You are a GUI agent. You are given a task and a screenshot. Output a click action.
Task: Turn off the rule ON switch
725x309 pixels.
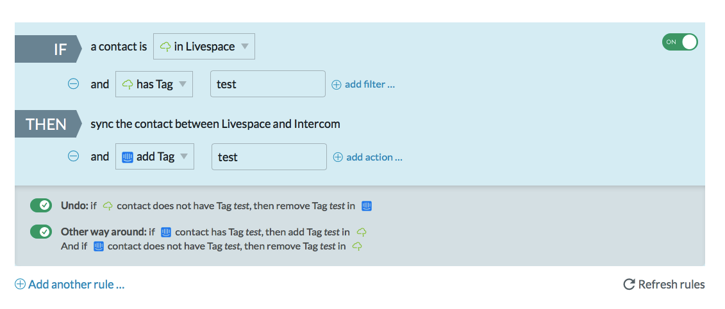679,42
